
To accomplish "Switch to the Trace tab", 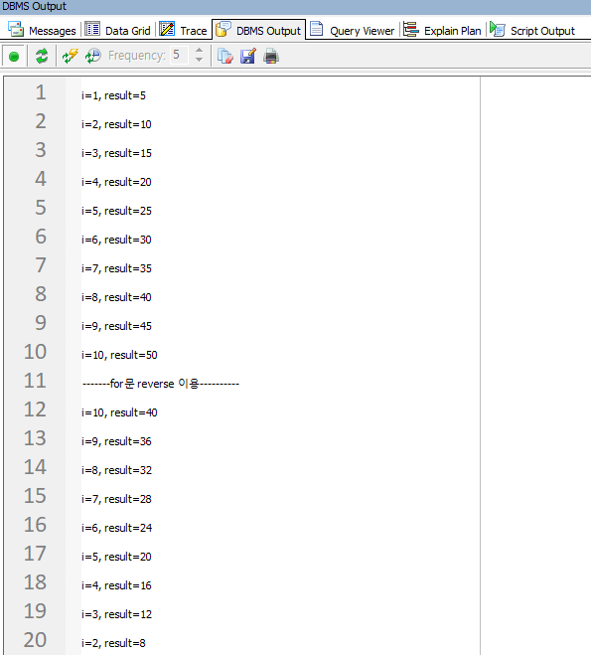I will click(x=183, y=31).
